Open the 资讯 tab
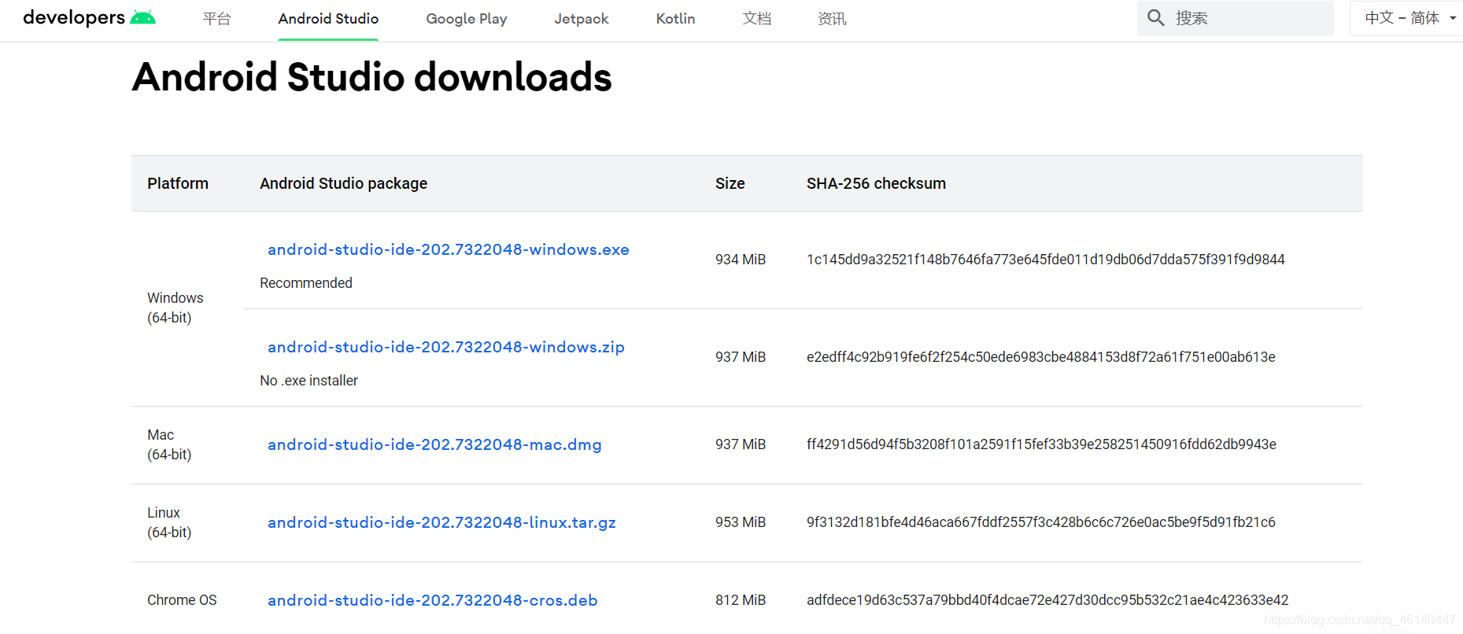Screen dimensions: 1463x634 pyautogui.click(x=832, y=18)
